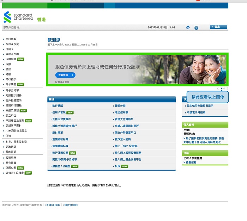
Task: Expand 貸款及按揭 sidebar item
Action: coord(12,54)
